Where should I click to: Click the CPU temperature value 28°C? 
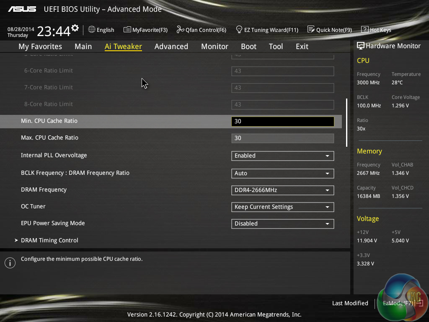click(397, 83)
